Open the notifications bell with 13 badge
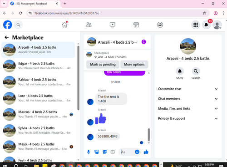The width and height of the screenshot is (227, 167). point(206,25)
